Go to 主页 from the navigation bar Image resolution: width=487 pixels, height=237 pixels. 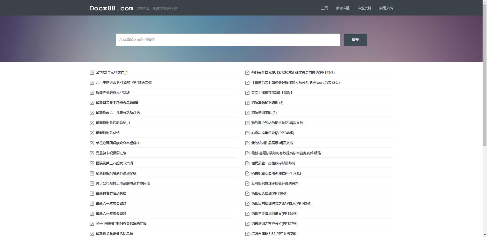point(324,8)
